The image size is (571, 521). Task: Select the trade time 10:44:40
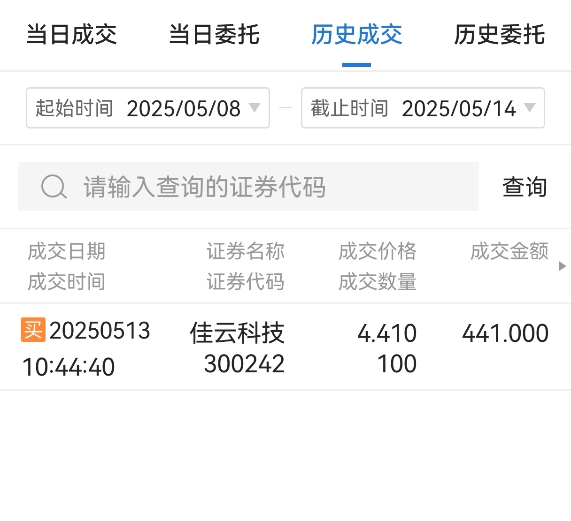(x=69, y=367)
